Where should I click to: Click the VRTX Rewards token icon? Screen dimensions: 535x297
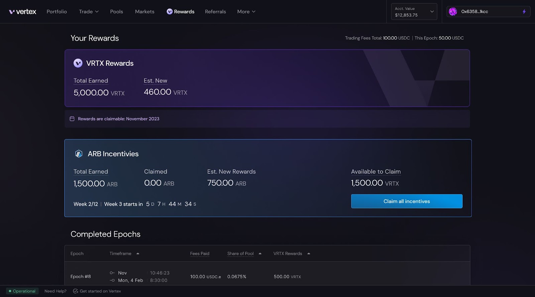(78, 63)
